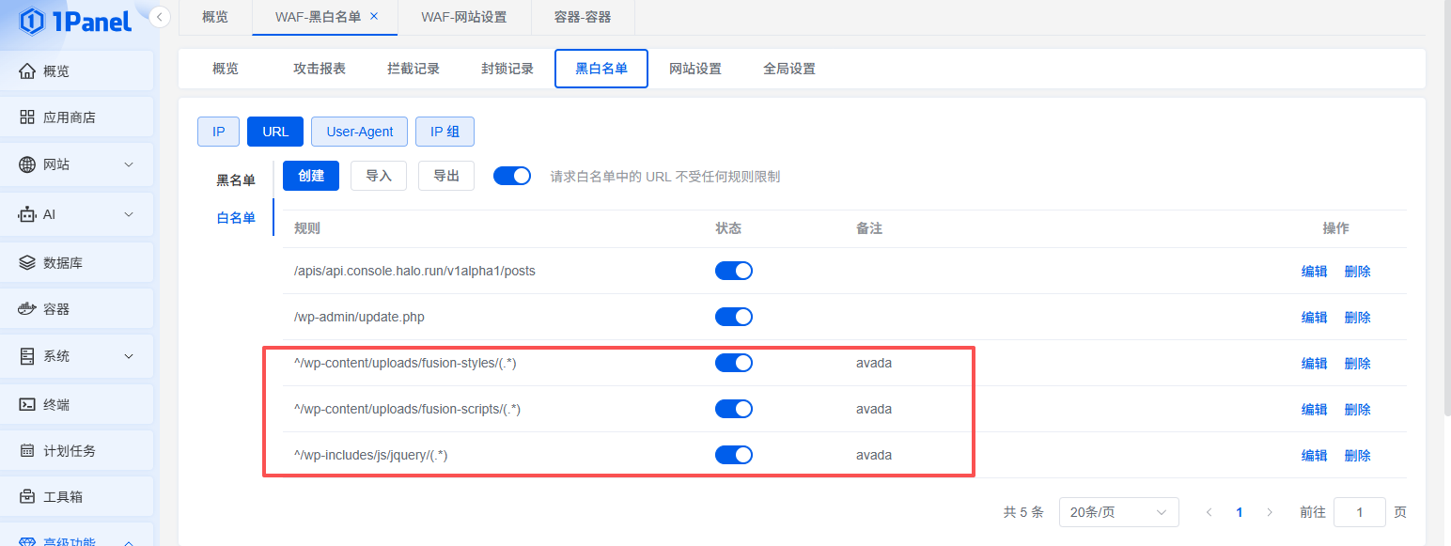This screenshot has width=1451, height=546.
Task: Open the 封锁记录 tab
Action: 507,69
